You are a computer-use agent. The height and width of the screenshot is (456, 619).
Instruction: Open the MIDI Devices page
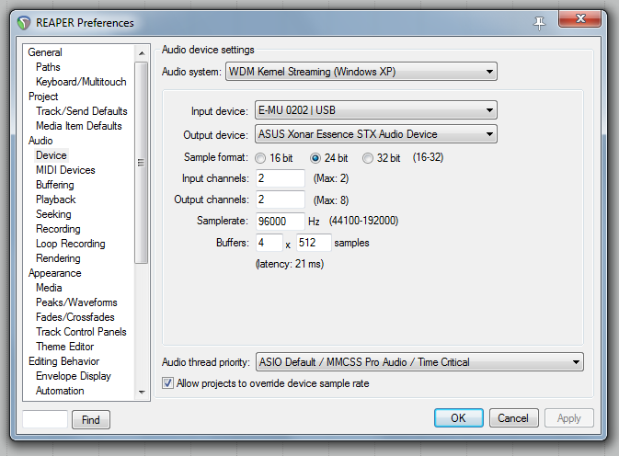pyautogui.click(x=65, y=170)
